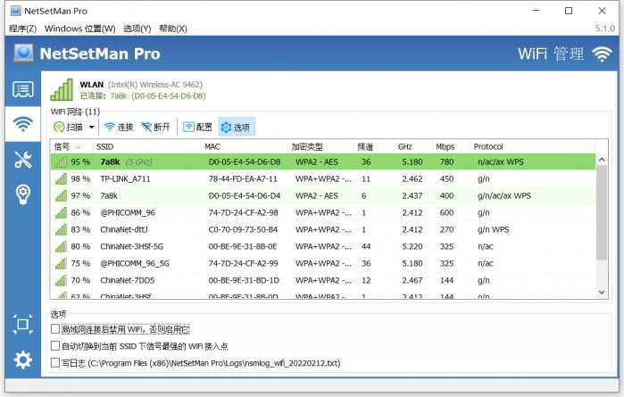This screenshot has width=624, height=397.
Task: Minimize the NetSetMan Pro window
Action: pyautogui.click(x=537, y=11)
